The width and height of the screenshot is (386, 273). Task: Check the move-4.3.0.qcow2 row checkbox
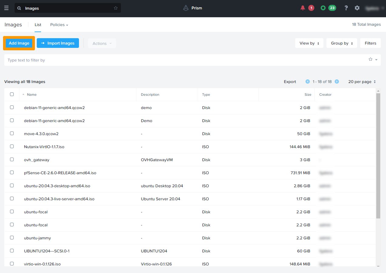click(x=12, y=133)
